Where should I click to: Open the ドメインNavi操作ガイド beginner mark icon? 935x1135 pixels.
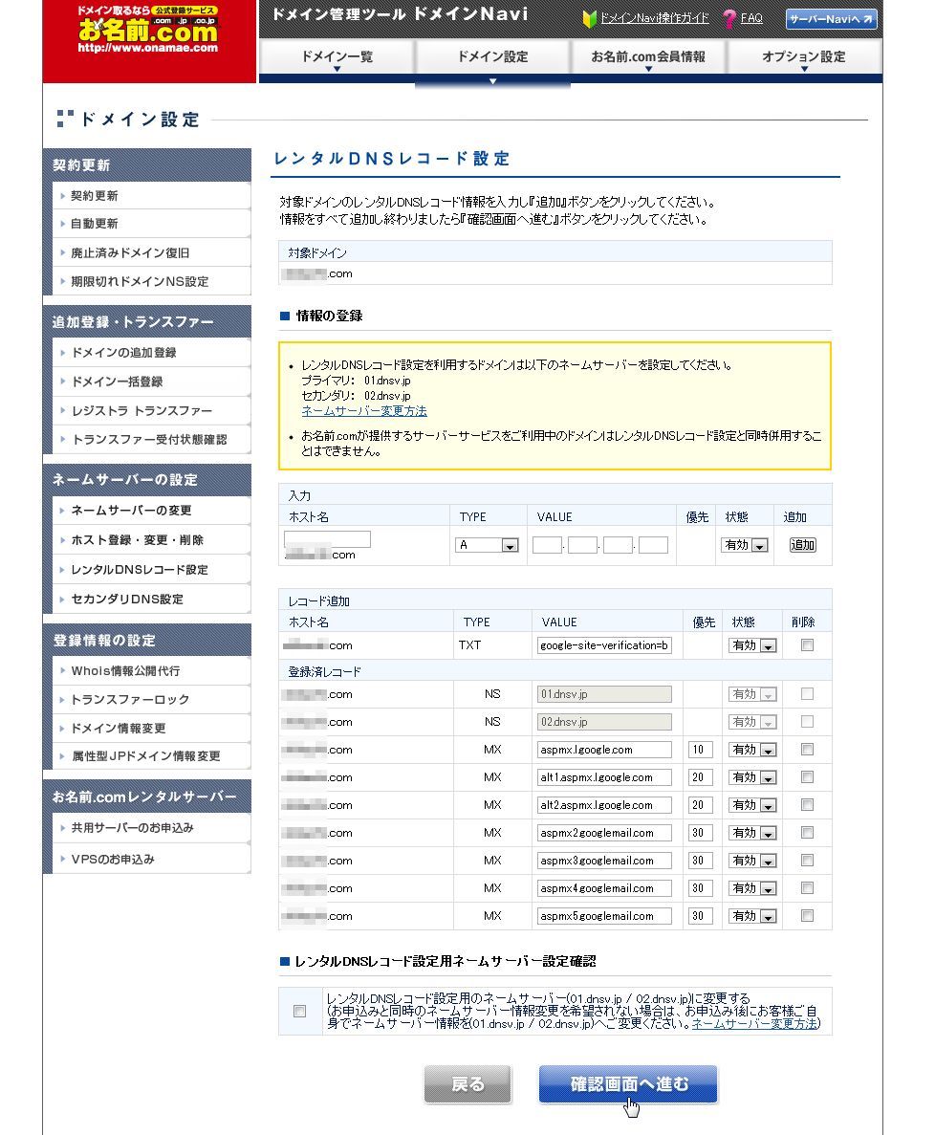(590, 19)
